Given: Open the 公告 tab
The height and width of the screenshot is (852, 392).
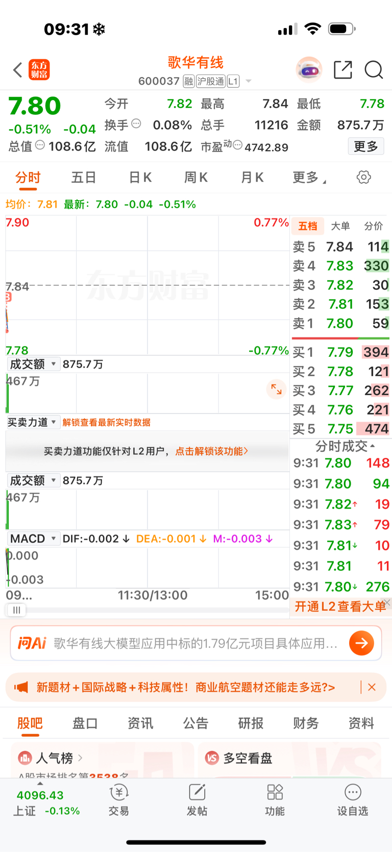Looking at the screenshot, I should 196,723.
